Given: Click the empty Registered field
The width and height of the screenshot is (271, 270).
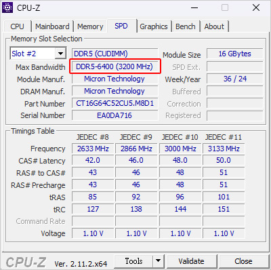Looking at the screenshot, I should 235,115.
